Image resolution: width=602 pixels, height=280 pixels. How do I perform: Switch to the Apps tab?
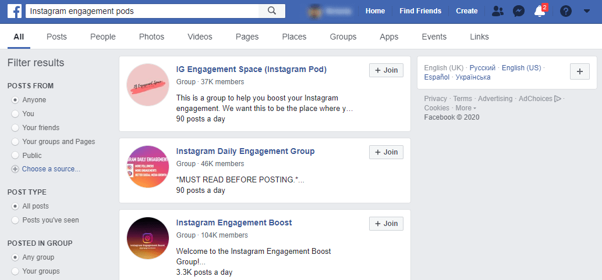click(389, 37)
